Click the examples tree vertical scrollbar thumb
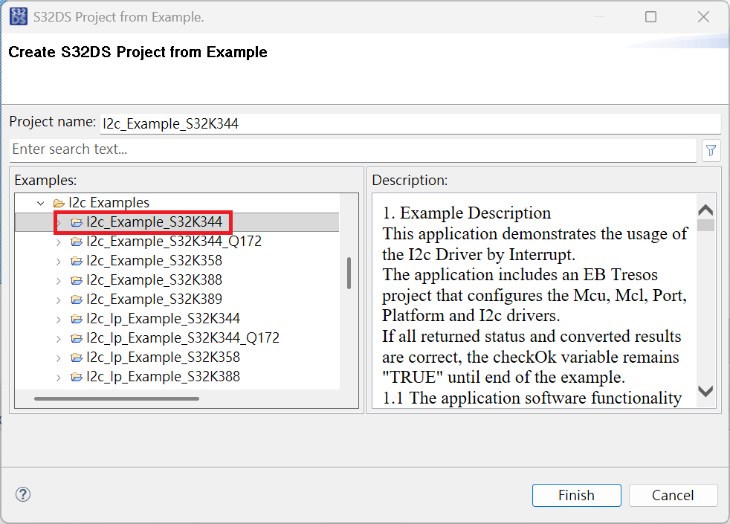Image resolution: width=730 pixels, height=524 pixels. [x=349, y=274]
